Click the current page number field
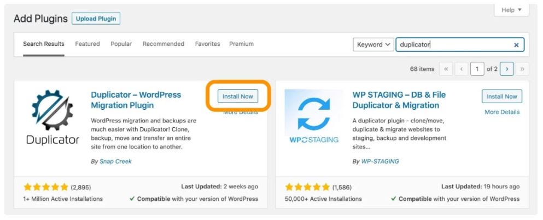This screenshot has width=543, height=220. (x=477, y=69)
